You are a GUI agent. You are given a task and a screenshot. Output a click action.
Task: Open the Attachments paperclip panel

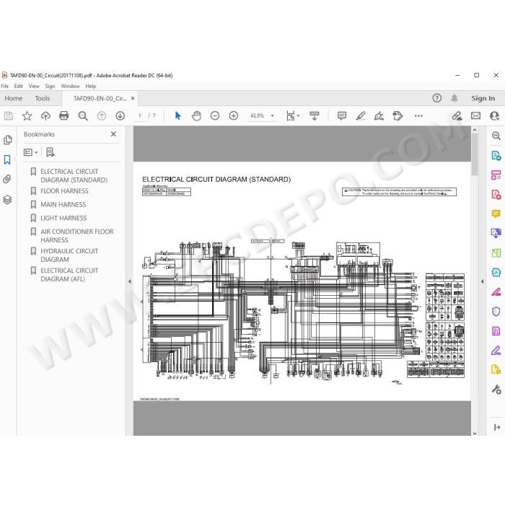coord(7,179)
